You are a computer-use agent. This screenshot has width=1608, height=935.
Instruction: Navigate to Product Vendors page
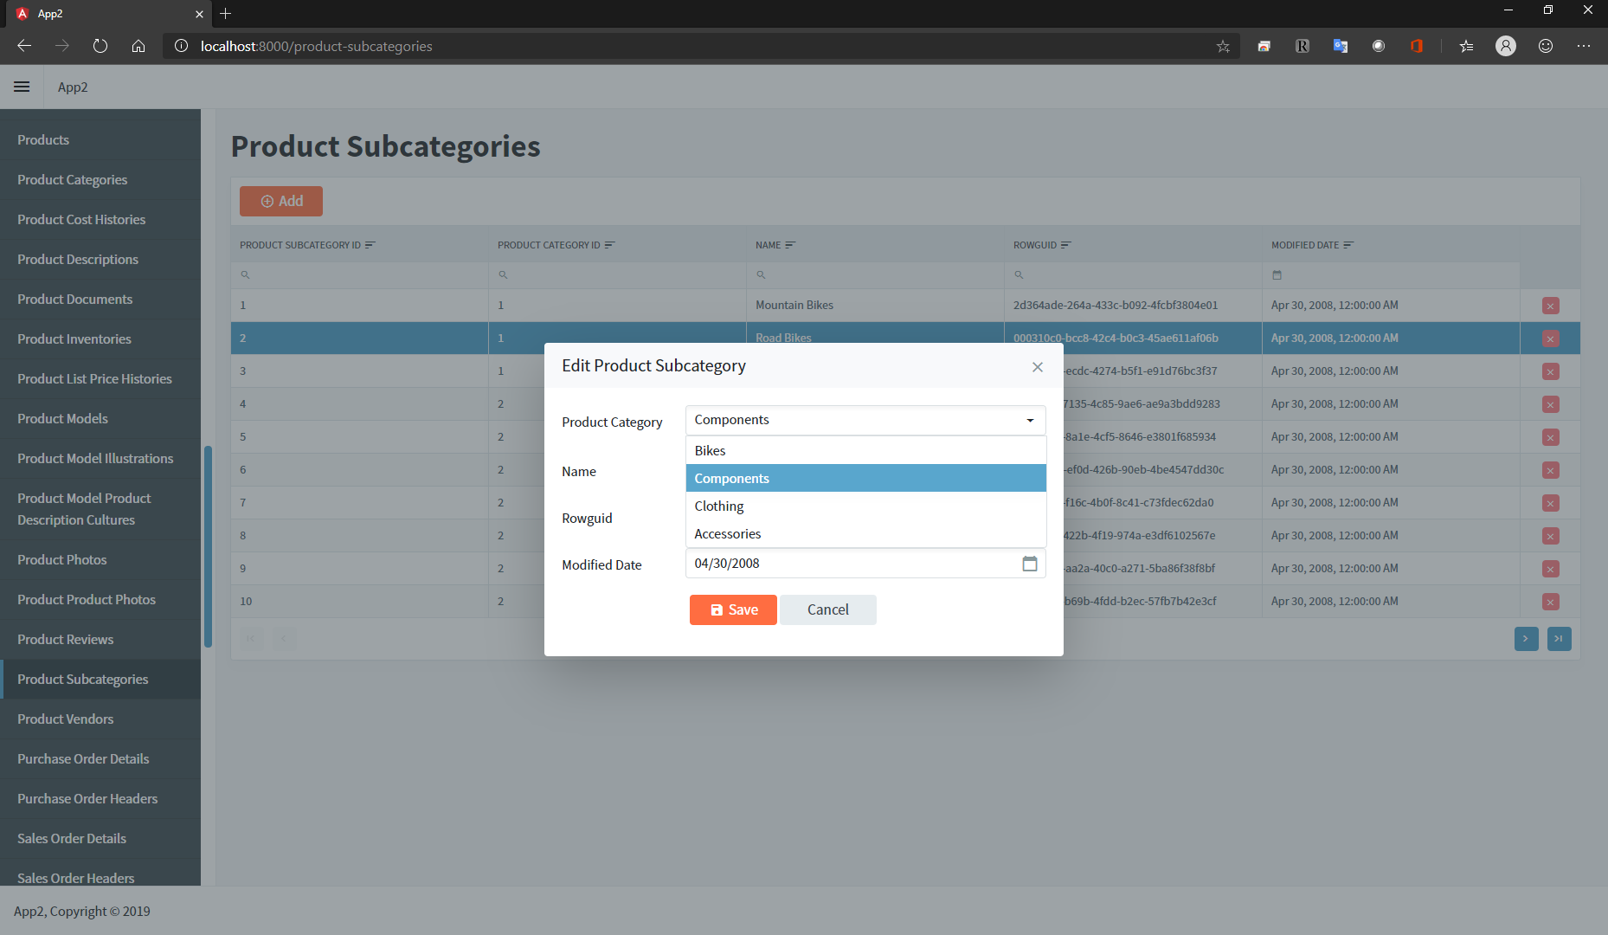(65, 719)
